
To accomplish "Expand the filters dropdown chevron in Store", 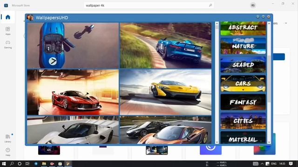I will (286, 23).
